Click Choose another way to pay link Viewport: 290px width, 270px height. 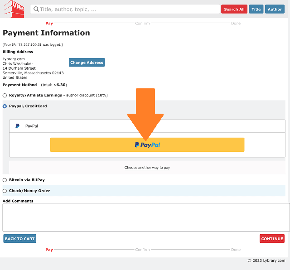pyautogui.click(x=147, y=168)
